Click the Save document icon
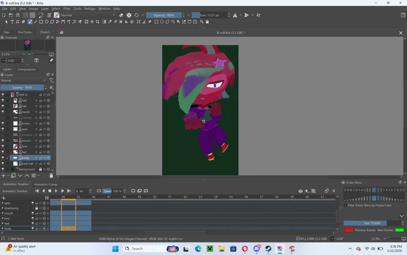This screenshot has height=255, width=407. pos(18,15)
